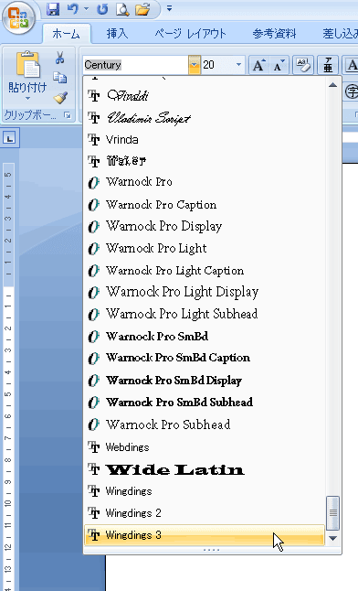The width and height of the screenshot is (358, 591).
Task: Choose the decorative font below Vrinda
Action: (x=205, y=161)
